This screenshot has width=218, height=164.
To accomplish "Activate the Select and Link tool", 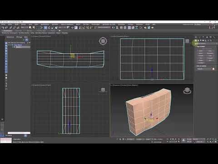I will tap(10, 28).
